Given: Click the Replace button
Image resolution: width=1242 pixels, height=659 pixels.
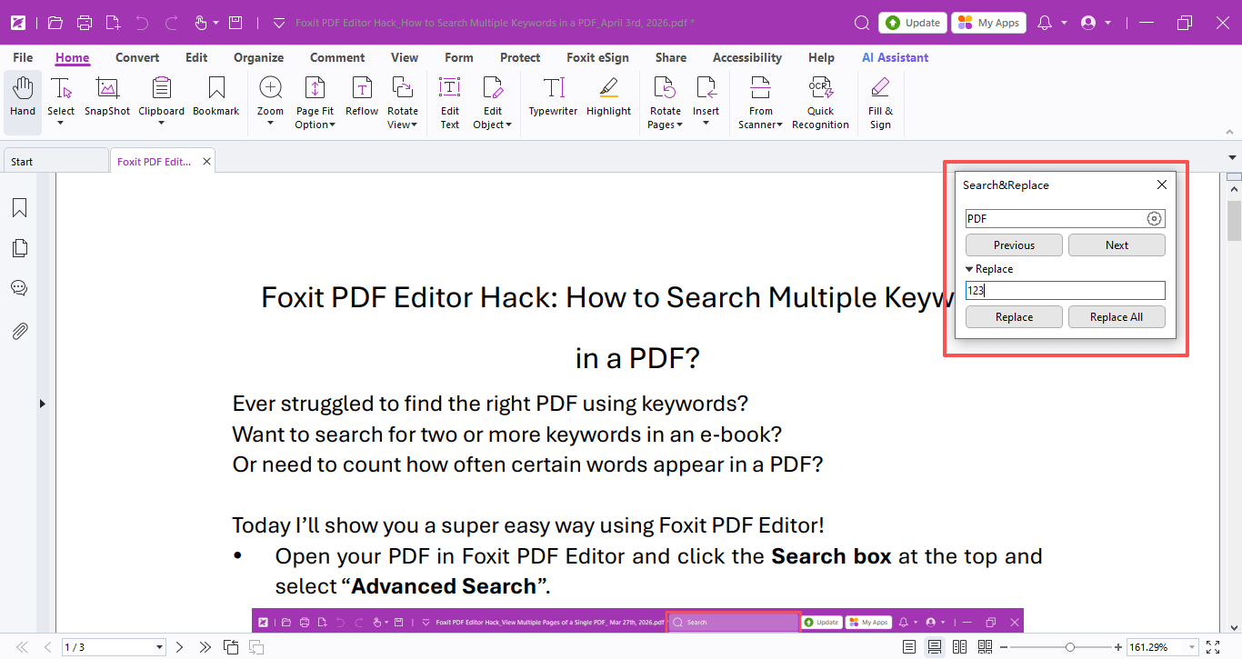Looking at the screenshot, I should pyautogui.click(x=1014, y=316).
